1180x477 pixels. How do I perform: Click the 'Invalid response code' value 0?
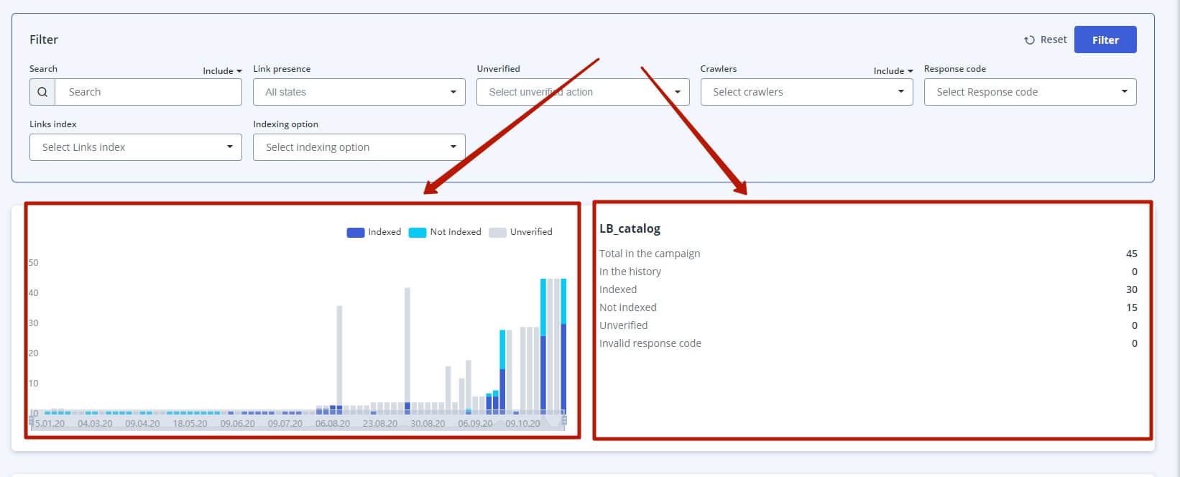coord(1135,343)
